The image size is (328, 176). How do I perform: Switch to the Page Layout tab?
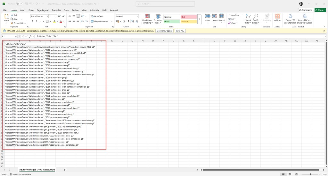43,10
